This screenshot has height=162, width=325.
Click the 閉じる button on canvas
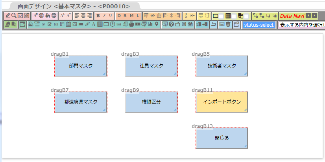click(x=222, y=138)
